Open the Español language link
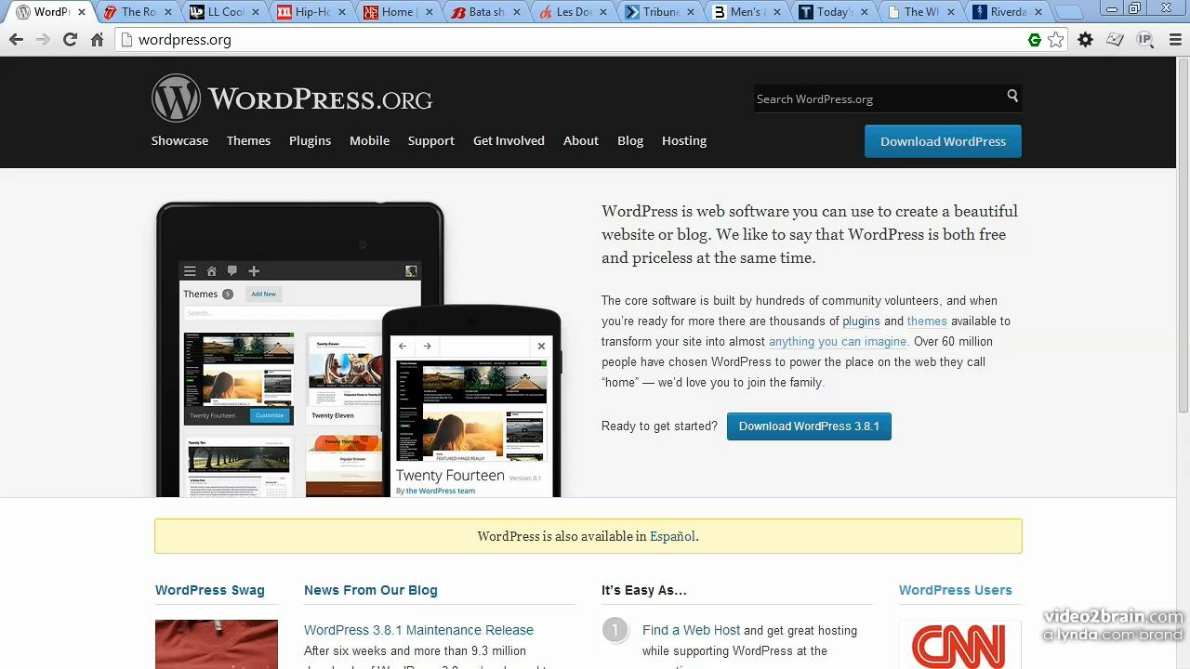Image resolution: width=1190 pixels, height=669 pixels. tap(672, 536)
